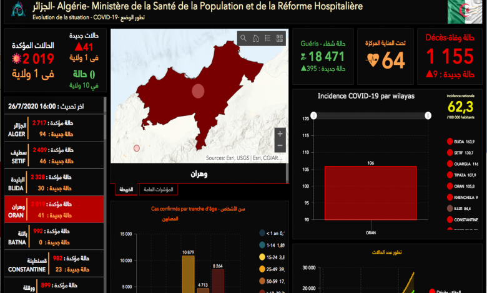The image size is (487, 293).
Task: Click the Algerian flag image
Action: (x=465, y=11)
